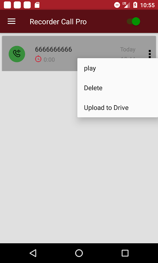This screenshot has width=158, height=263.
Task: Tap the battery charging icon
Action: 135,5
